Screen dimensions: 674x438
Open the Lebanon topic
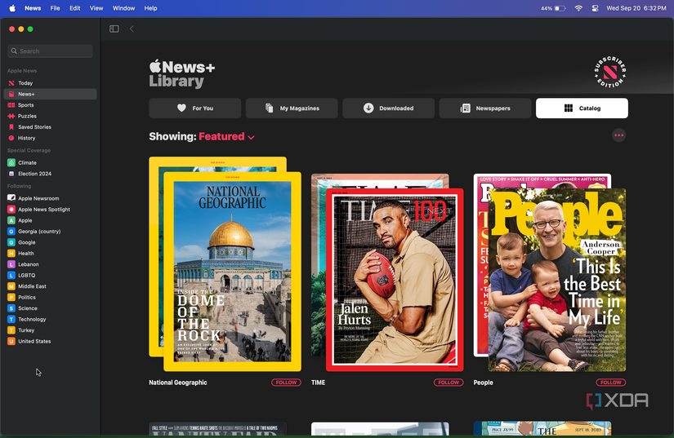[x=51, y=264]
